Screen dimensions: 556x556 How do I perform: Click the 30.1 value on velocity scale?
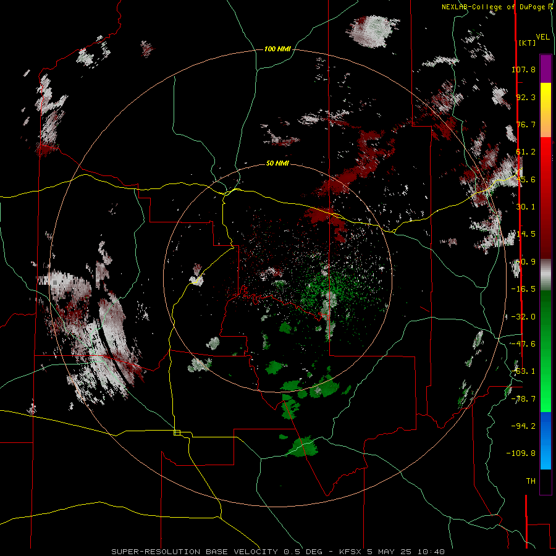point(526,207)
